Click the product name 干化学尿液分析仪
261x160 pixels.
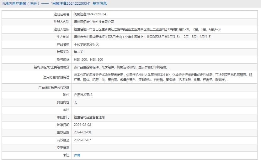pyautogui.click(x=86, y=44)
